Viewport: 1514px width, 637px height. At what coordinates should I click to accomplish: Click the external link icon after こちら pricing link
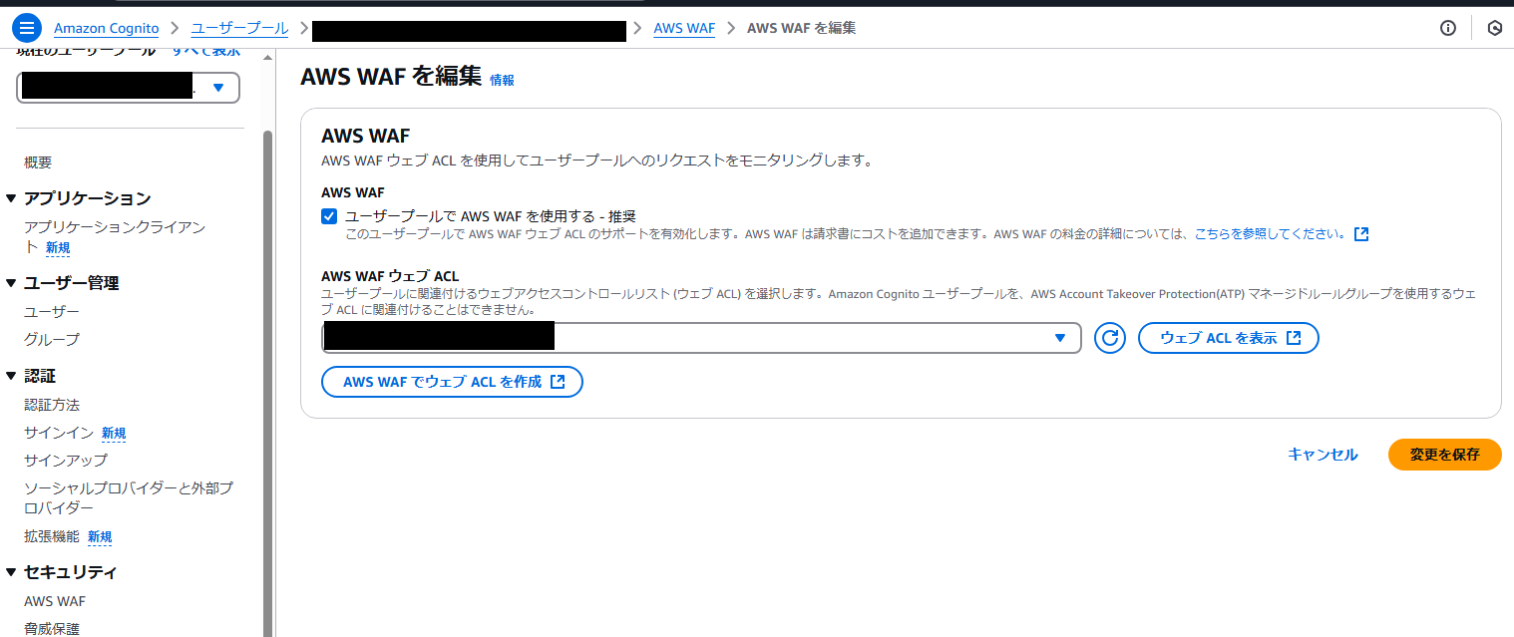pyautogui.click(x=1361, y=233)
